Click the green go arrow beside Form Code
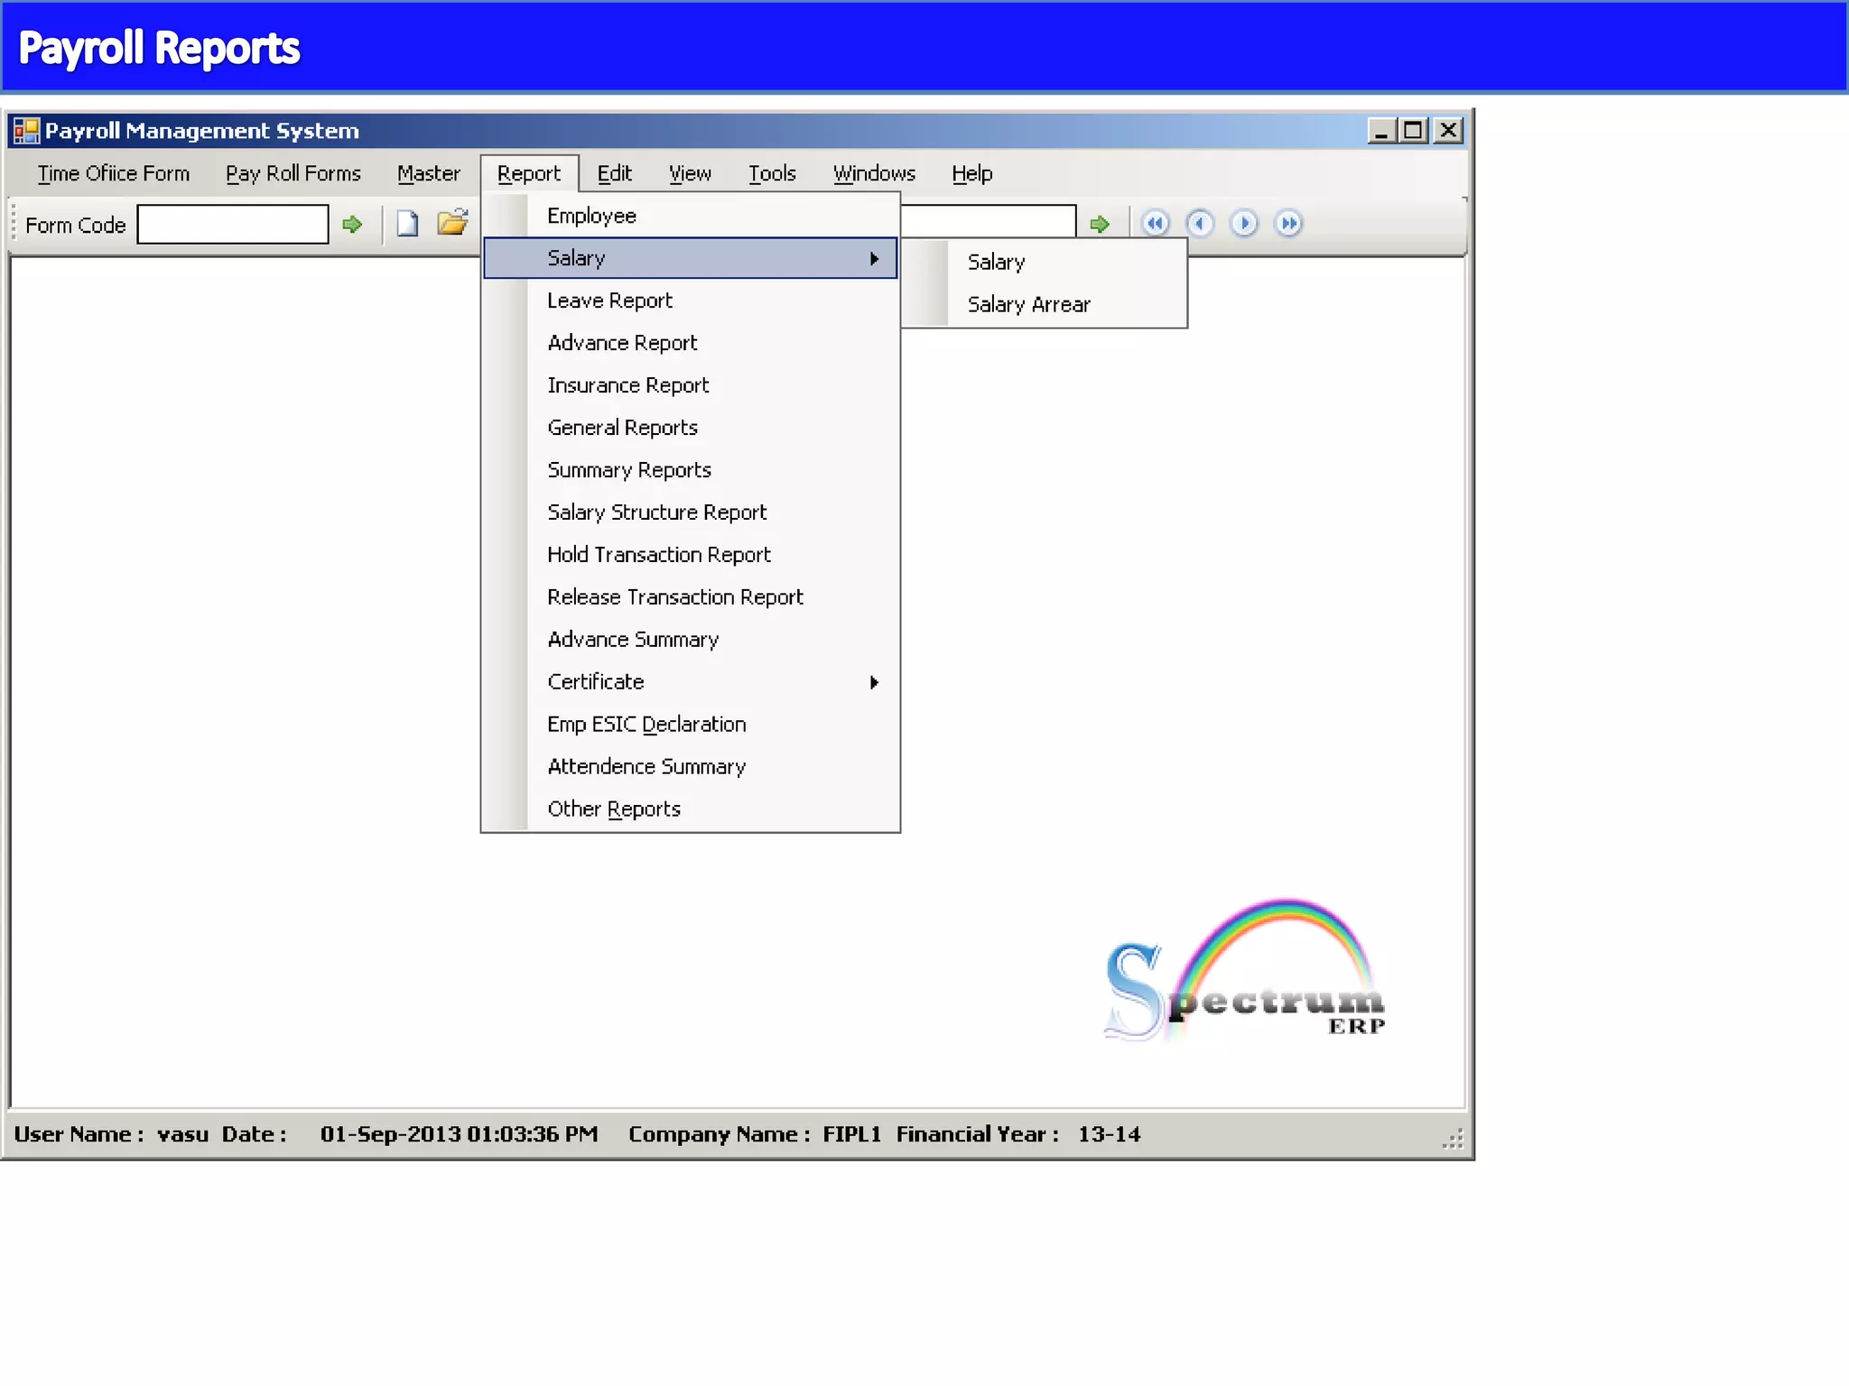The image size is (1849, 1386). coord(352,224)
